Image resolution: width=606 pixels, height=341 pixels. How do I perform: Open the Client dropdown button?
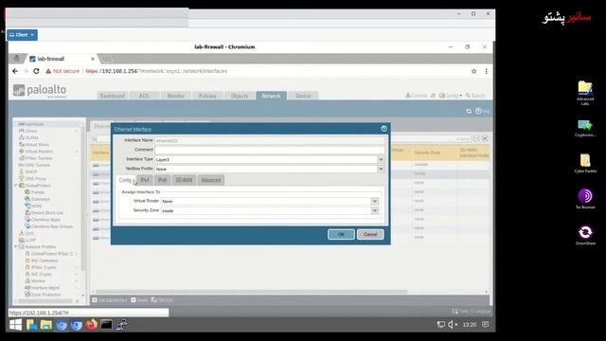22,35
